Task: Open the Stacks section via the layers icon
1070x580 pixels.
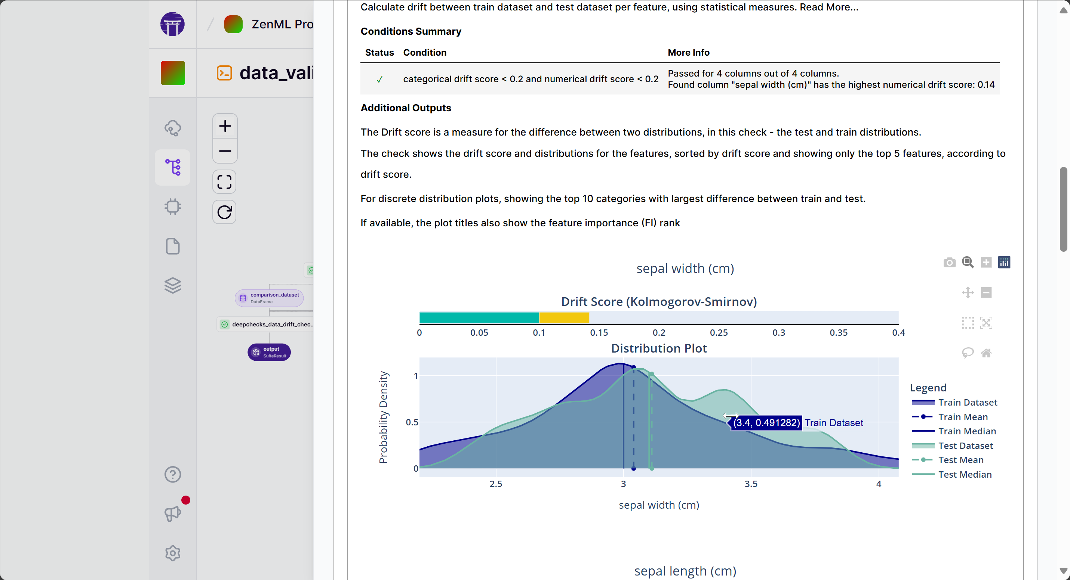Action: click(172, 285)
